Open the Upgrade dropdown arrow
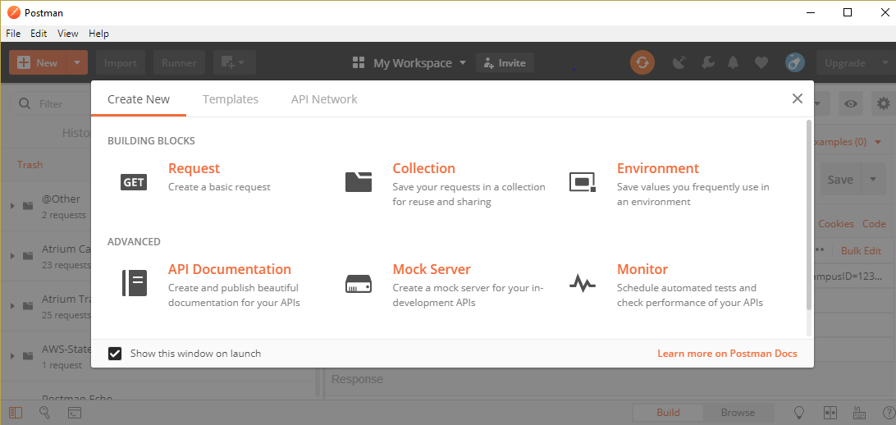This screenshot has height=425, width=896. pyautogui.click(x=884, y=63)
